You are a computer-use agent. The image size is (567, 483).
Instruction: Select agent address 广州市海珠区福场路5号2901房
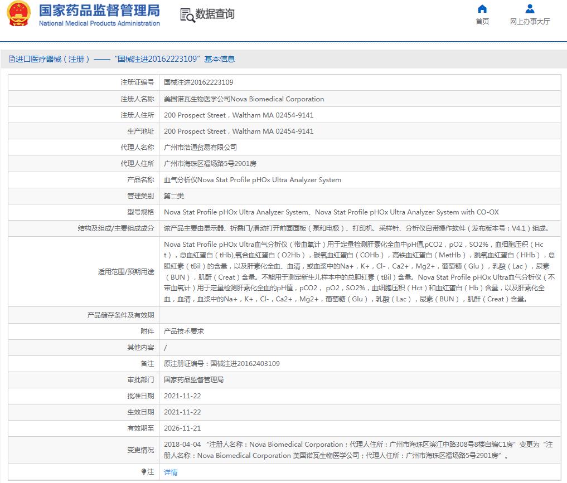pyautogui.click(x=210, y=163)
